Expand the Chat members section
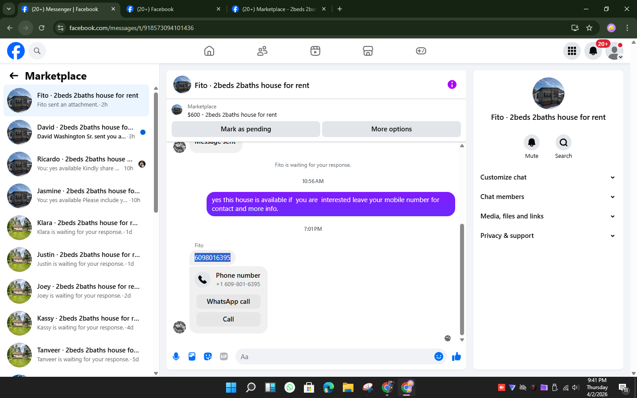 (548, 197)
